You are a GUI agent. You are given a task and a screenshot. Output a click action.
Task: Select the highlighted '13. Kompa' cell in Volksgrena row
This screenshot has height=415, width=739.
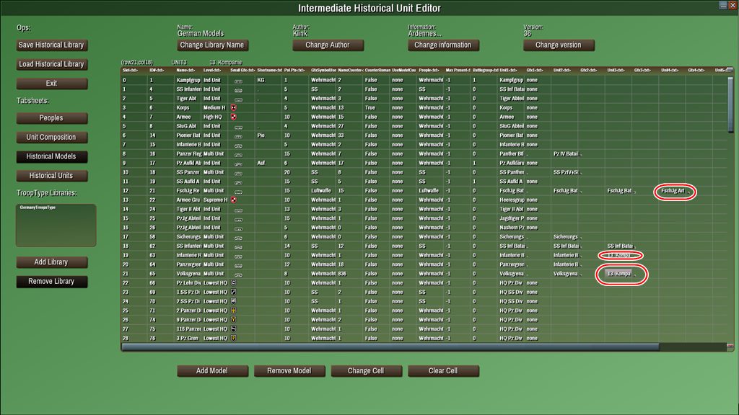[618, 273]
